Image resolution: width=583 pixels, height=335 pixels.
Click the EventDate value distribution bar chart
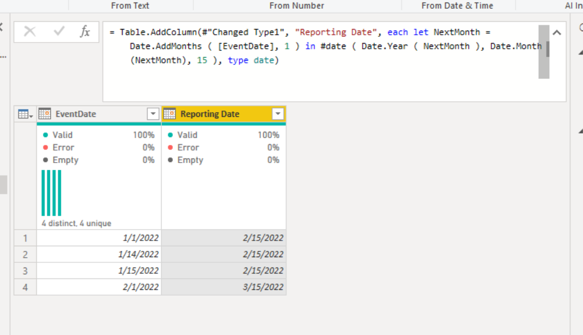(51, 193)
